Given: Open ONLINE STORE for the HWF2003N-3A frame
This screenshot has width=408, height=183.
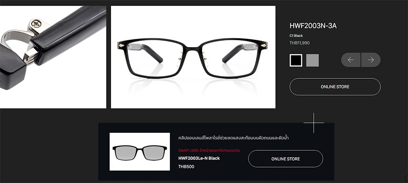Looking at the screenshot, I should [x=335, y=87].
